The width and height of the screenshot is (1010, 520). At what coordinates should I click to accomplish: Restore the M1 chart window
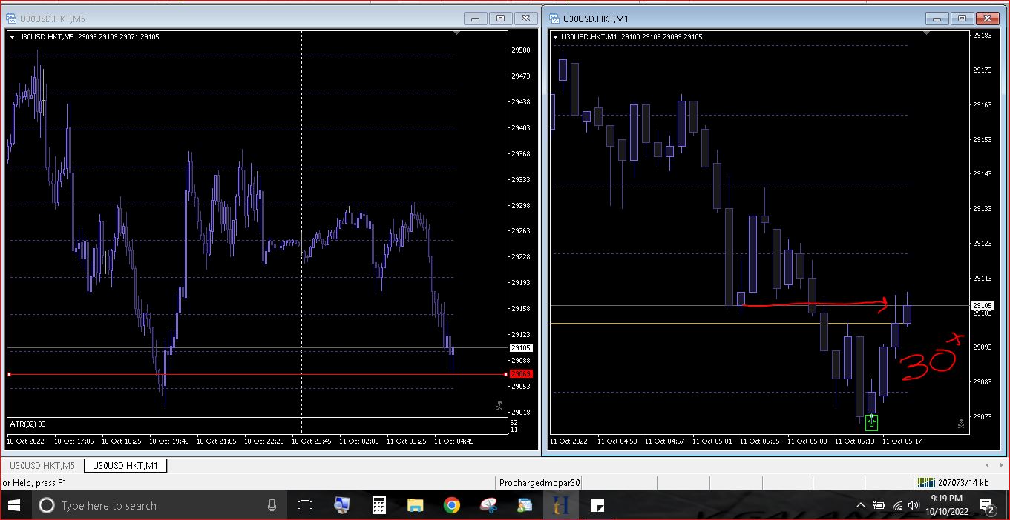(962, 19)
